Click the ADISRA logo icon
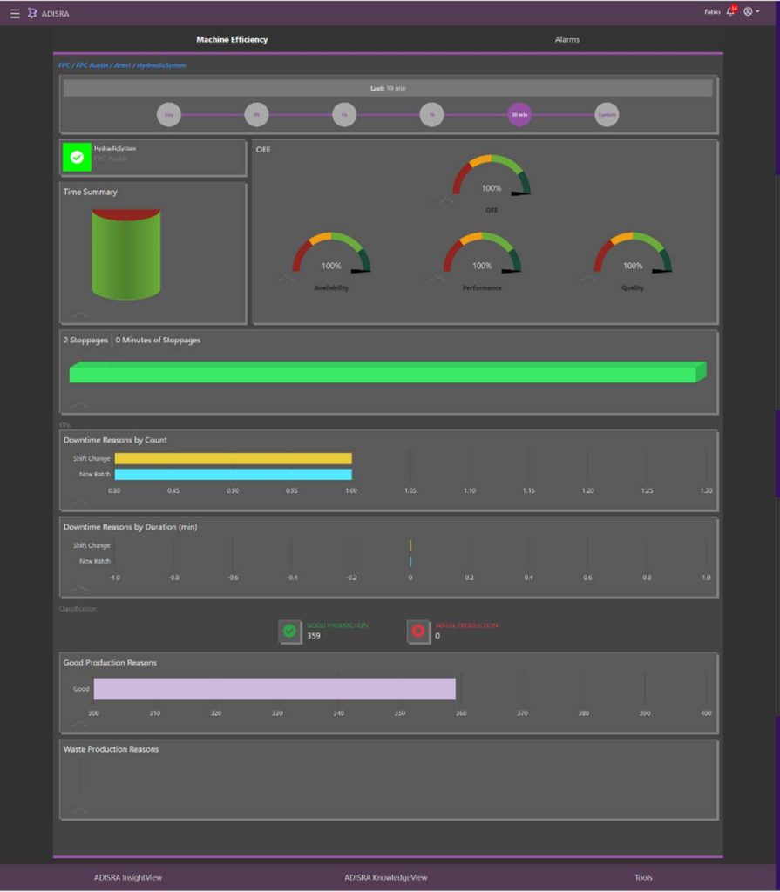Image resolution: width=780 pixels, height=892 pixels. pos(32,13)
